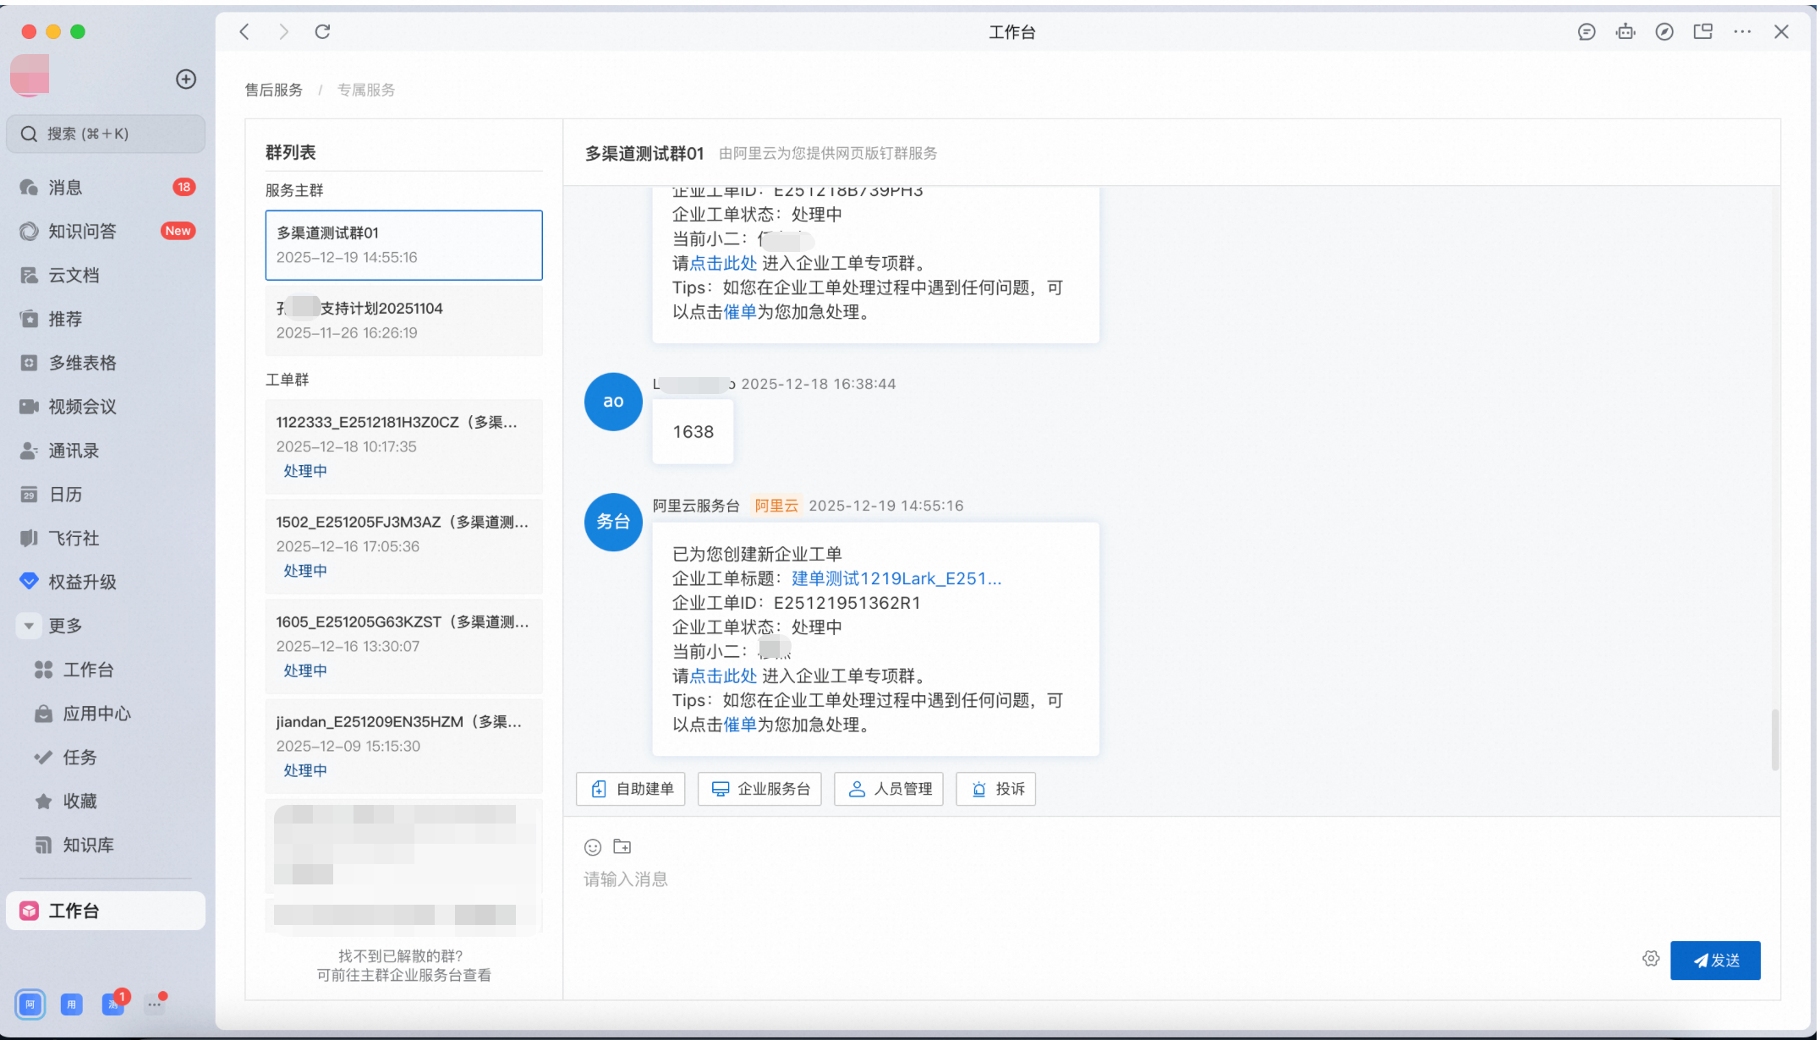The image size is (1820, 1040).
Task: Click the bottom dock more apps dots
Action: 155,1004
